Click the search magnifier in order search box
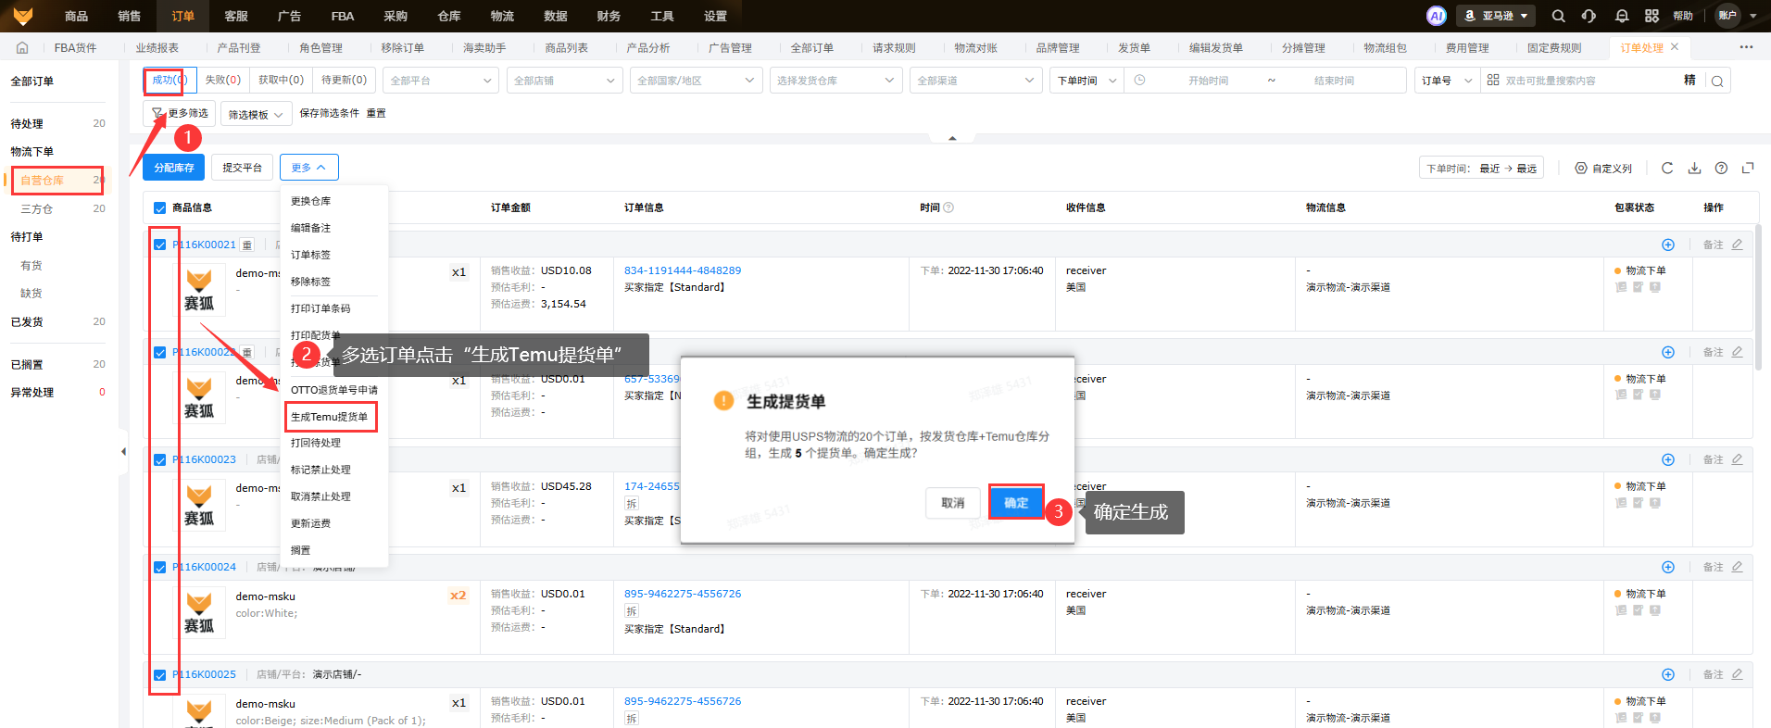This screenshot has width=1771, height=728. point(1717,81)
